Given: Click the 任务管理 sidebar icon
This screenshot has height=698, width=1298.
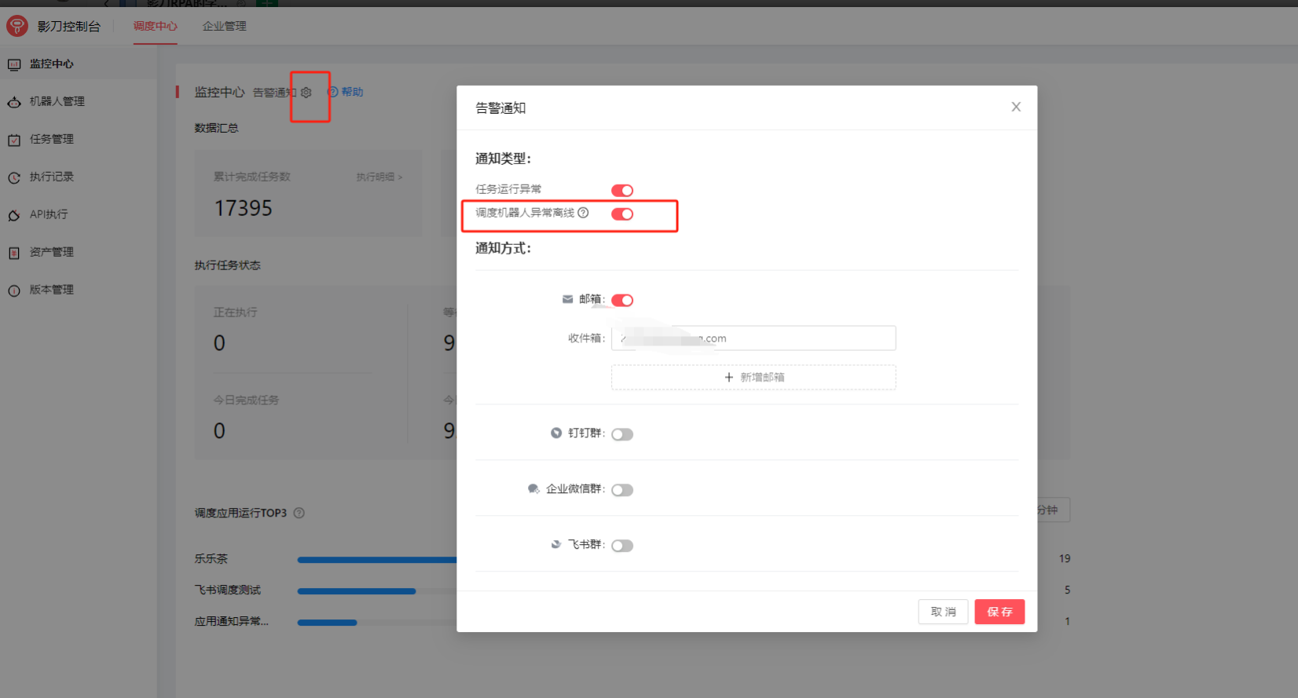Looking at the screenshot, I should (14, 140).
